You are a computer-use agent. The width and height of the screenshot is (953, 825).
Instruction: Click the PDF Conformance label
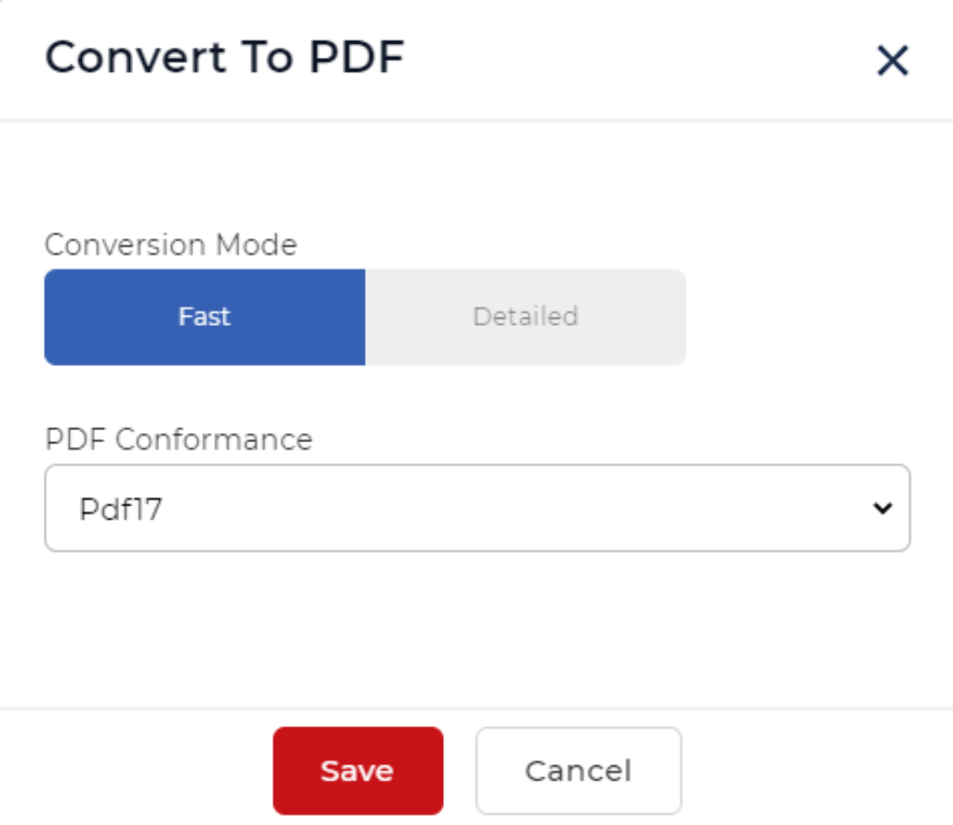coord(179,439)
